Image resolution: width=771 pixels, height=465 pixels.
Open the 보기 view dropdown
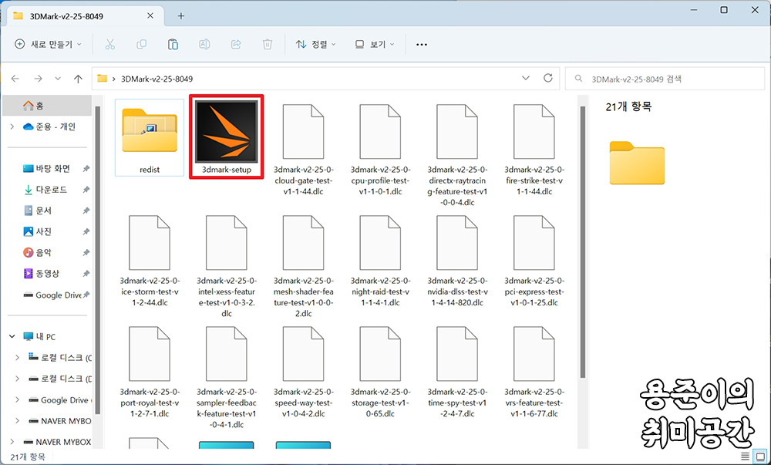coord(375,44)
